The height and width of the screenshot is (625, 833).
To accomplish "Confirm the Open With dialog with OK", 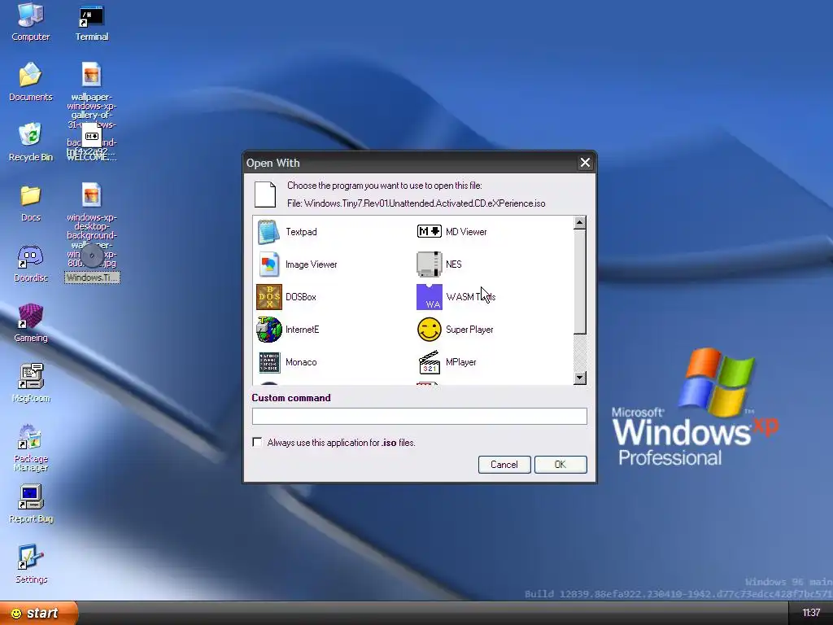I will click(560, 465).
